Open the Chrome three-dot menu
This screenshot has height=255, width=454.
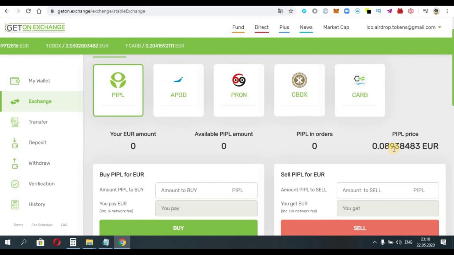[x=447, y=11]
